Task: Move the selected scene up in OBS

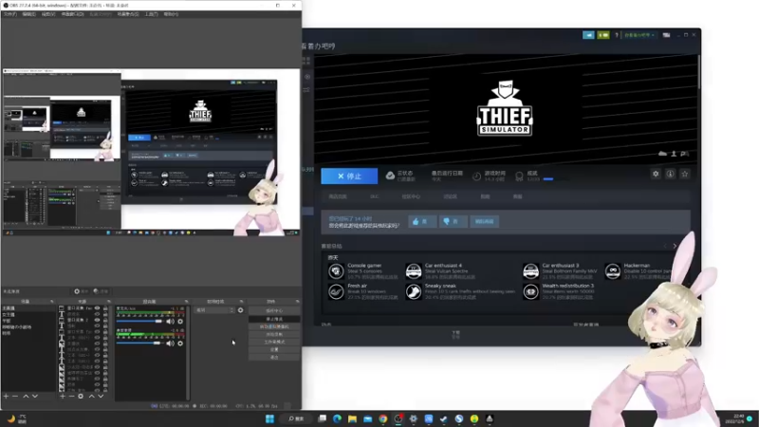Action: tap(26, 396)
